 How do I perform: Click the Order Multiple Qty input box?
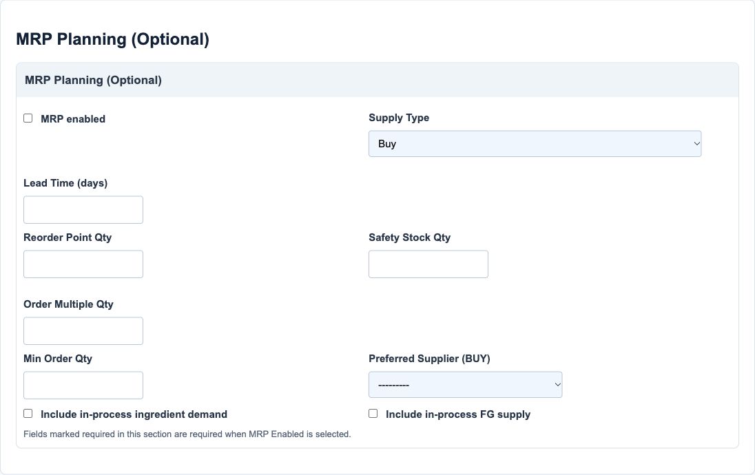click(83, 331)
